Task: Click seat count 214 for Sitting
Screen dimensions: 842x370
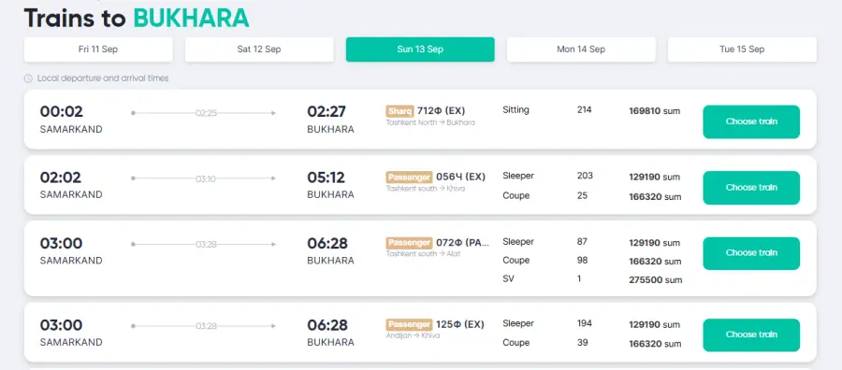Action: pyautogui.click(x=584, y=110)
